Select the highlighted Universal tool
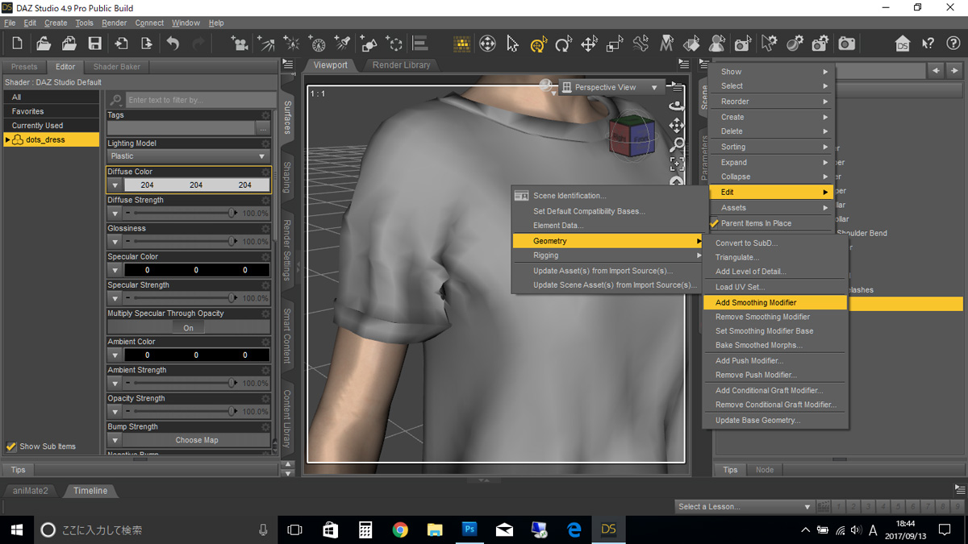Screen dimensions: 968x544 point(538,44)
